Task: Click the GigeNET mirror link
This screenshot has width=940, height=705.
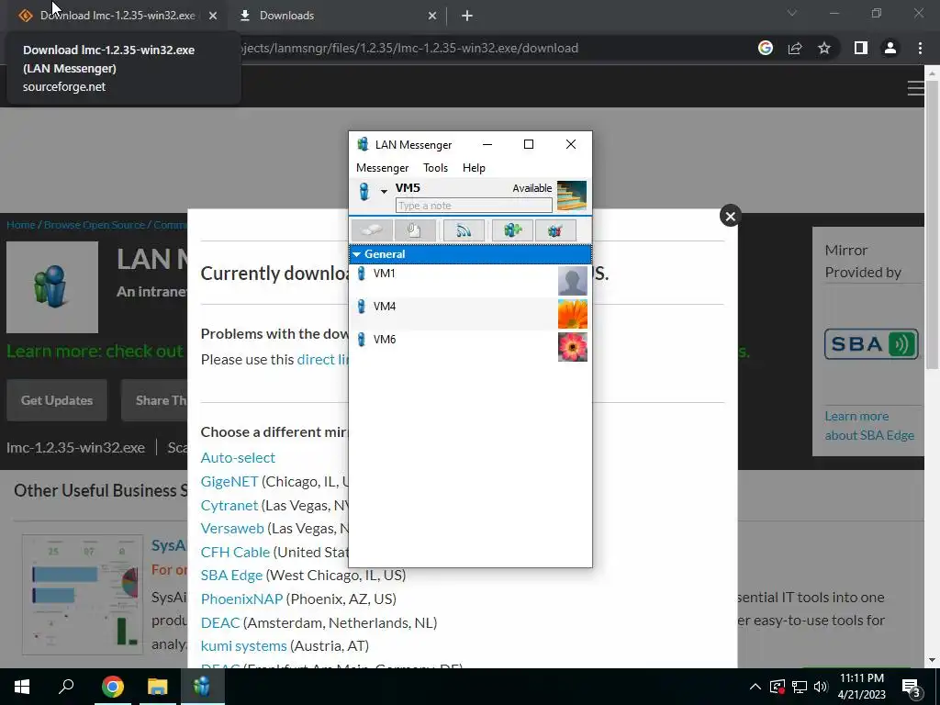Action: point(229,481)
